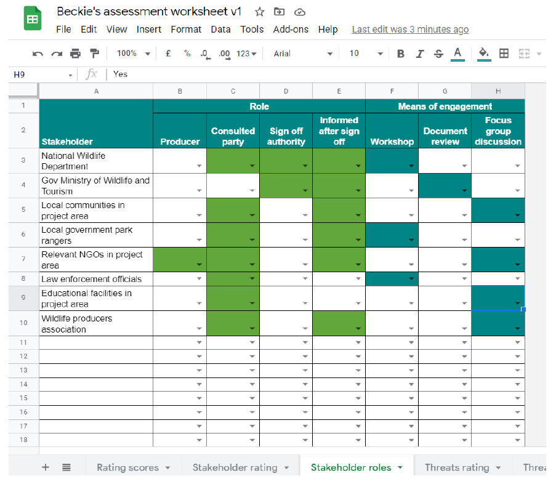Select the paint format roller icon
556x484 pixels.
pos(94,54)
